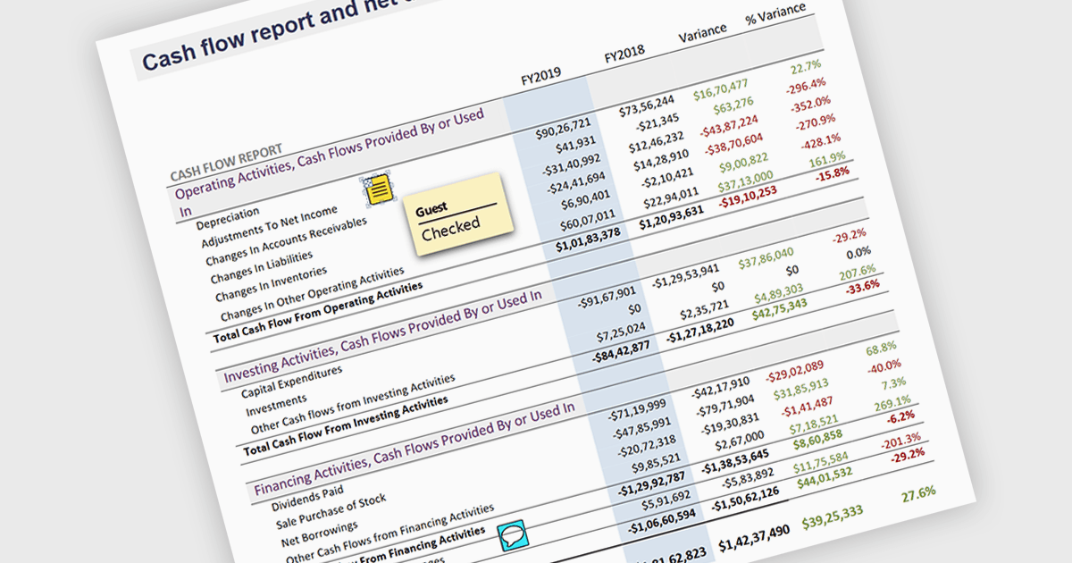
Task: Click the 'Changes In Liabilities' row label
Action: pos(262,268)
